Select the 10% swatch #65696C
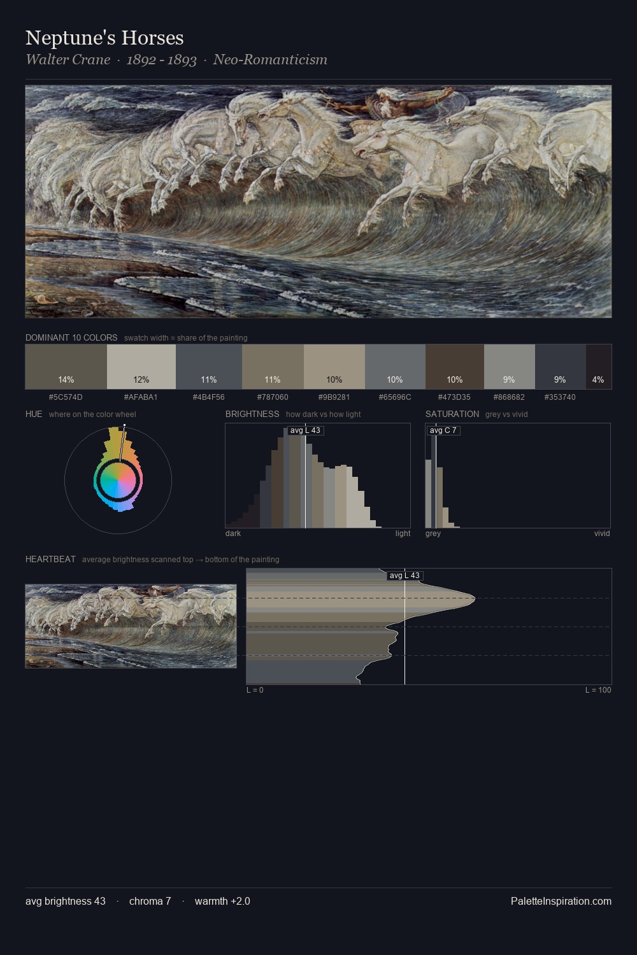 [395, 367]
